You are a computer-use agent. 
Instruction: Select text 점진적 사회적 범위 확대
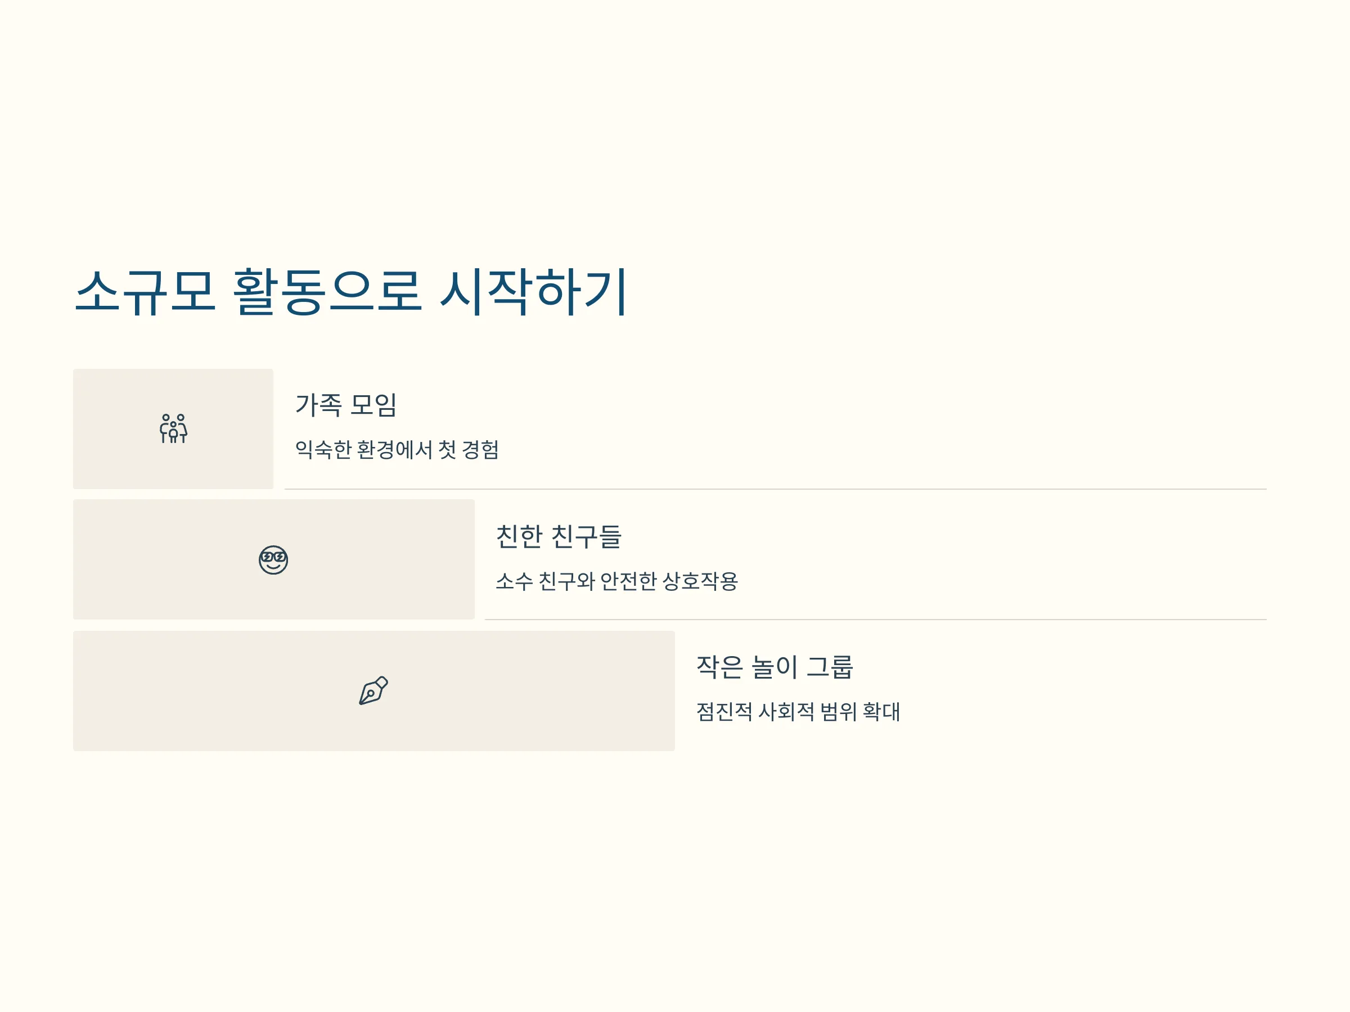pos(798,711)
